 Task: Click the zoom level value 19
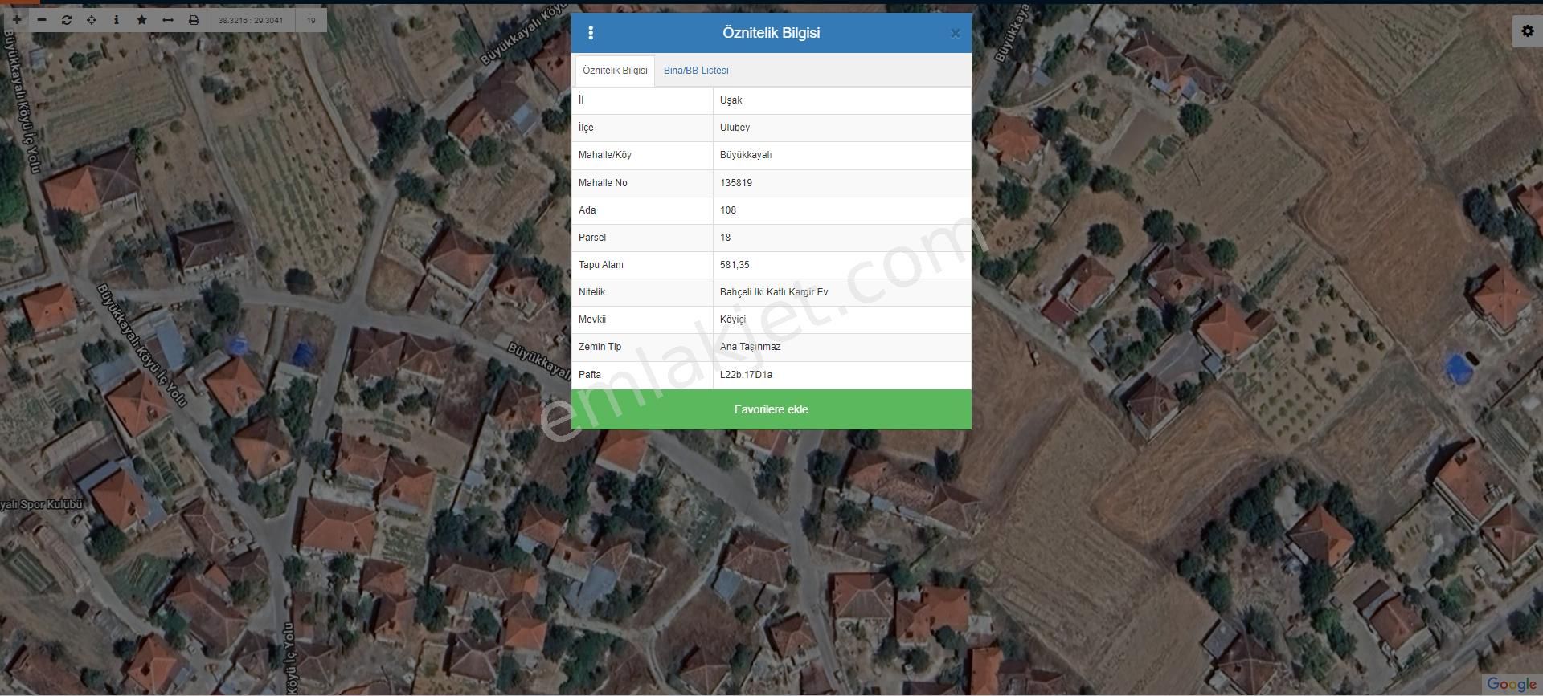(x=311, y=20)
